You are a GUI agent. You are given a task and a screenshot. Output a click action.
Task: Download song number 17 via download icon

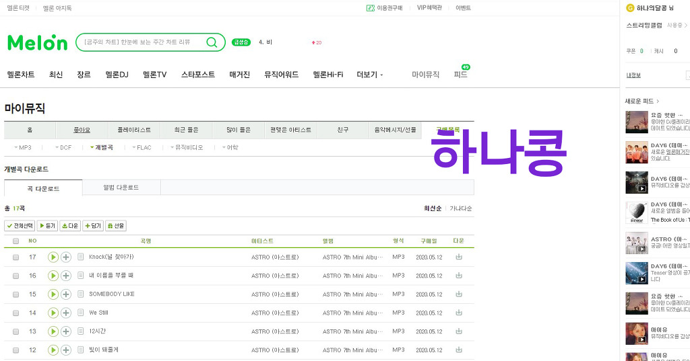pos(459,257)
